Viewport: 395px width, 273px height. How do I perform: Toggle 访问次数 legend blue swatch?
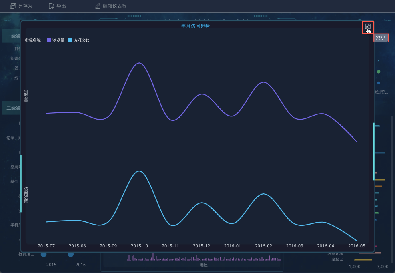pos(70,40)
